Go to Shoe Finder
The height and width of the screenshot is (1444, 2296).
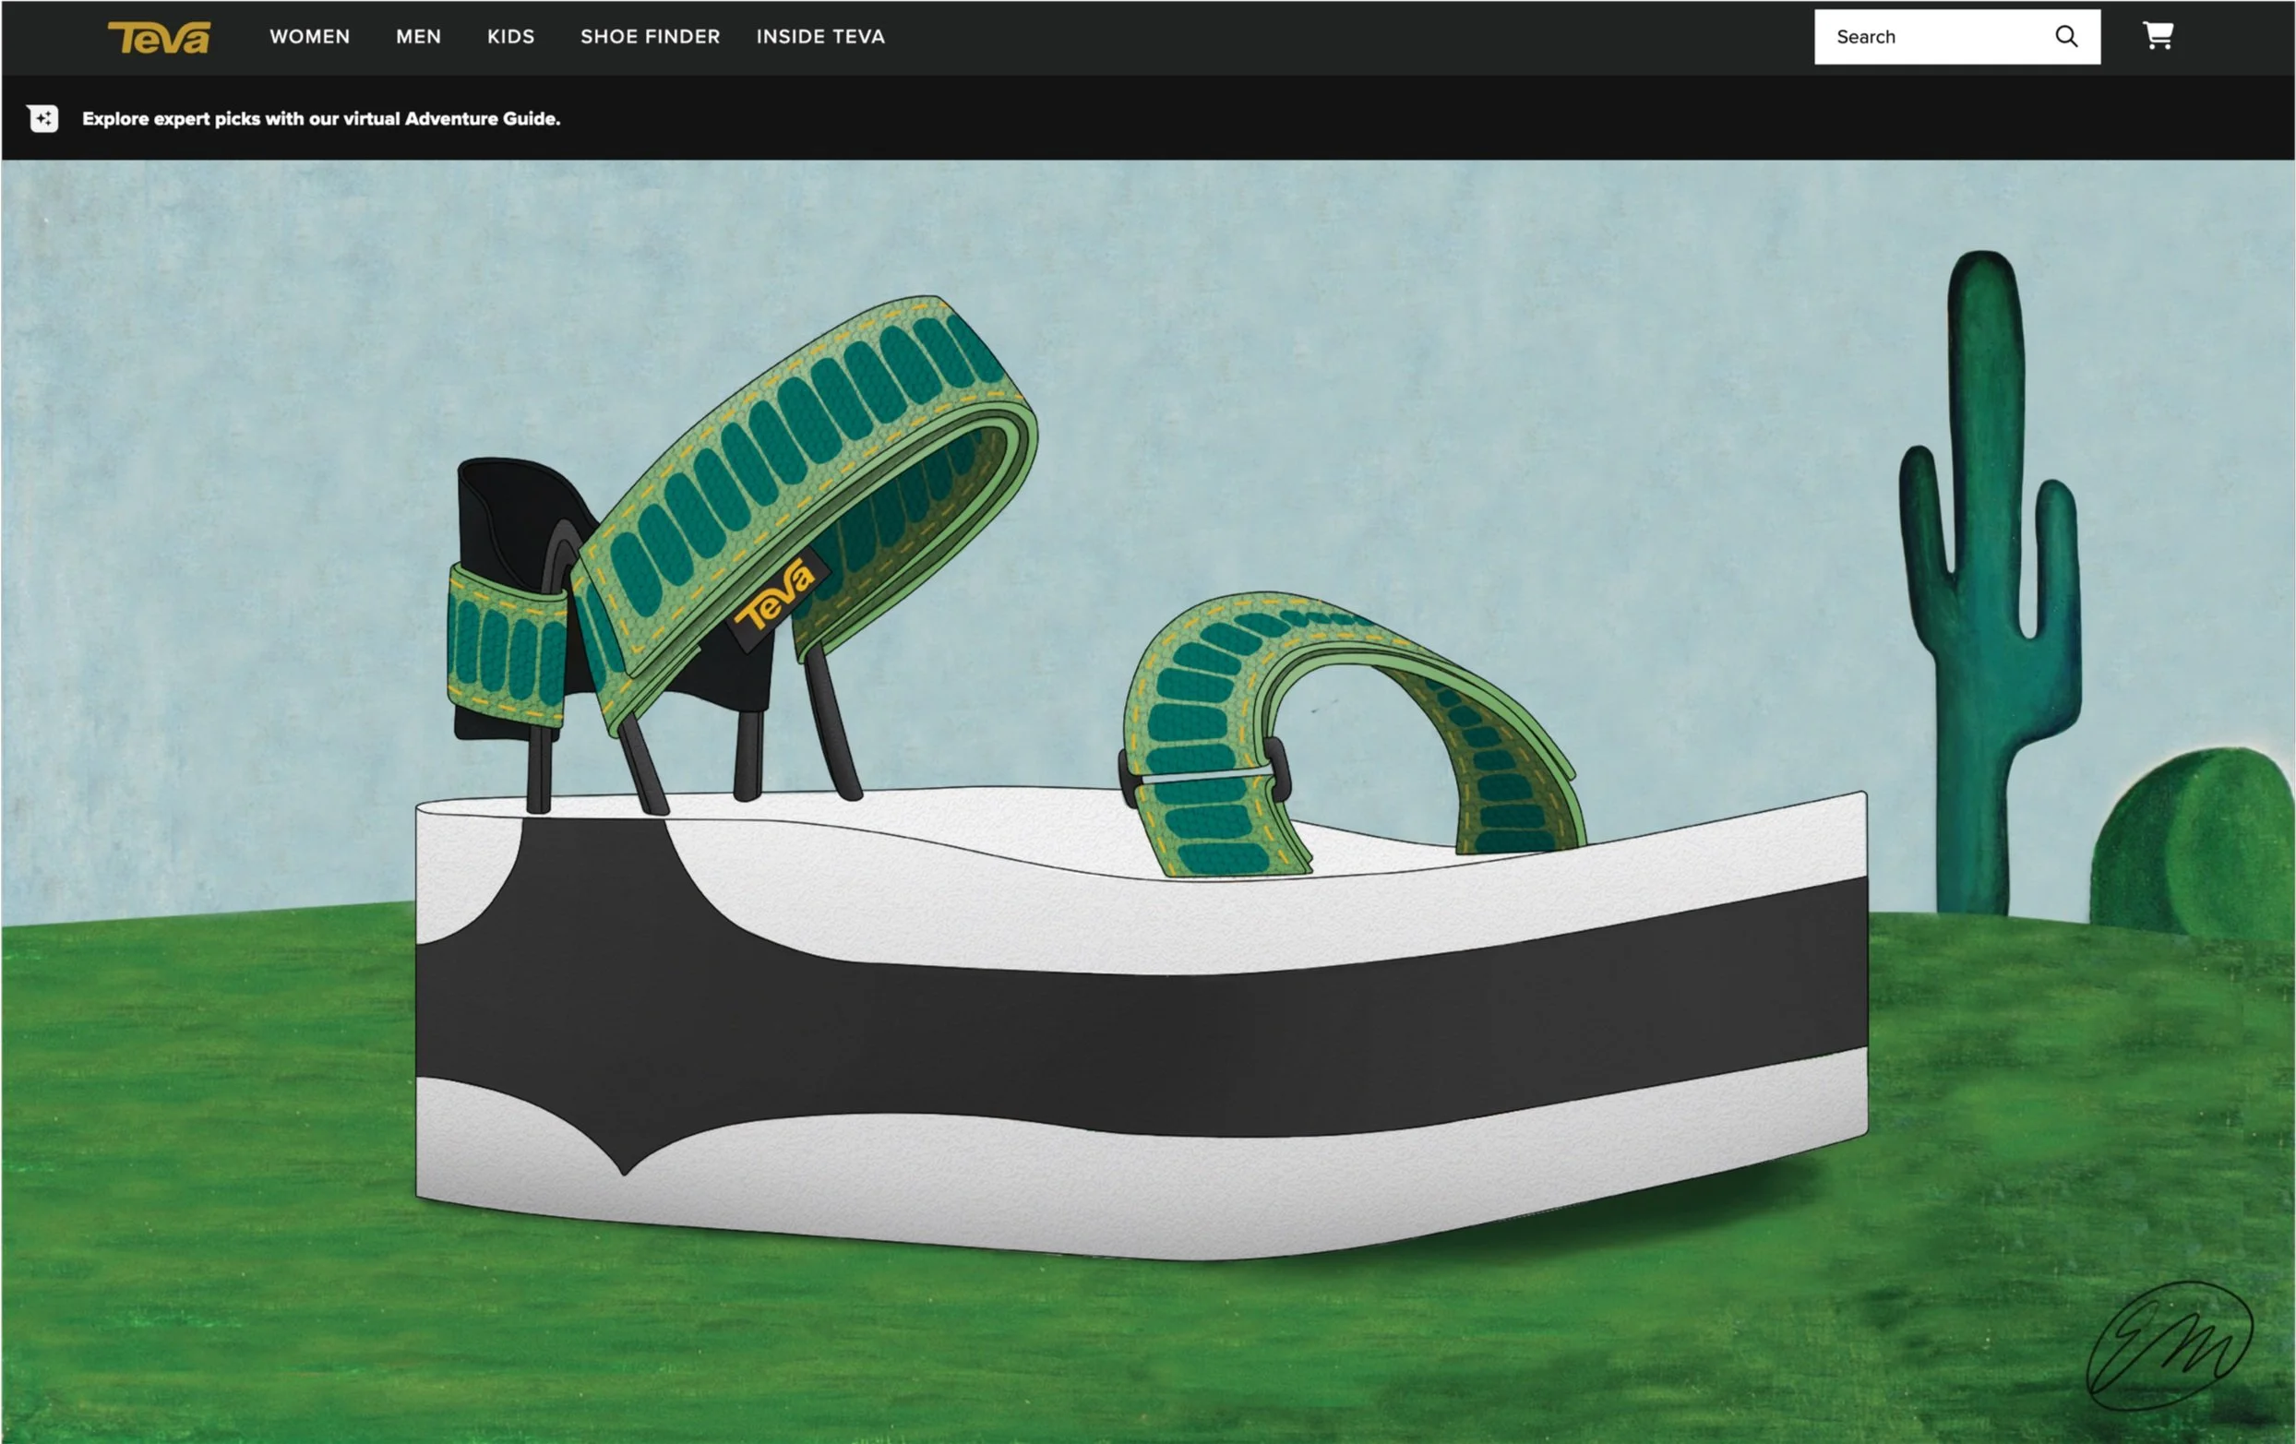(x=650, y=36)
